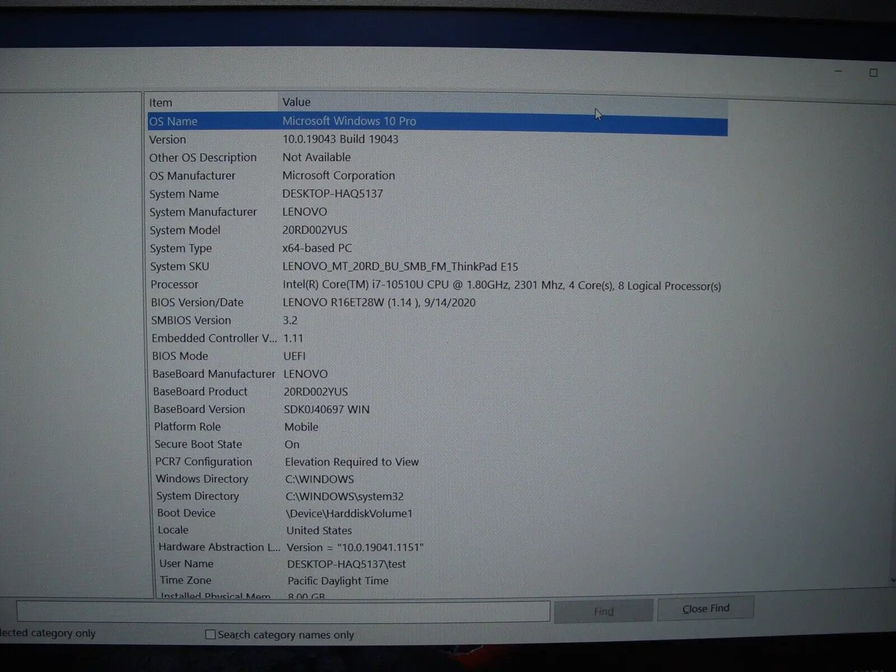Click the value 10.0.19043 Build 19043
Viewport: 896px width, 672px height.
pos(340,139)
